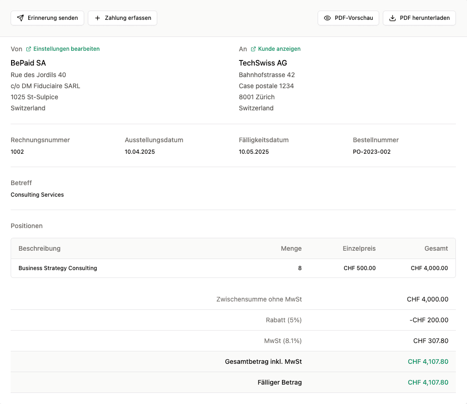Click invoice number 1002
The image size is (467, 404).
(x=17, y=152)
